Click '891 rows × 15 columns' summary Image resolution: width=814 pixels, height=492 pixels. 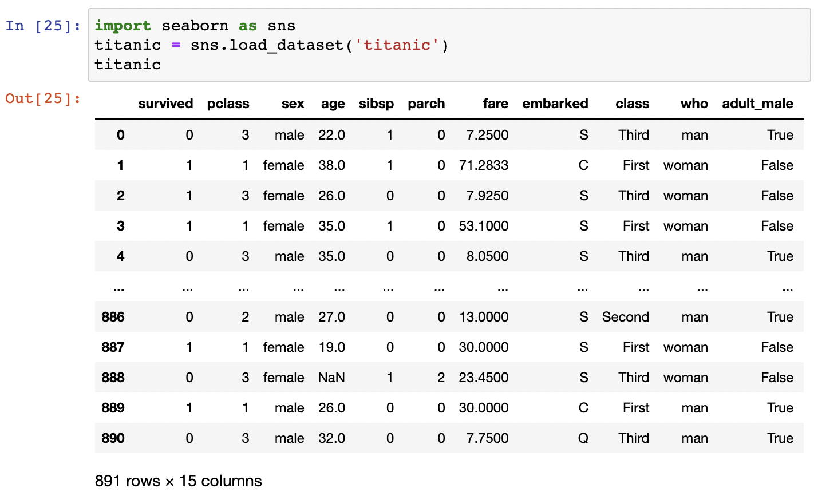pos(179,481)
